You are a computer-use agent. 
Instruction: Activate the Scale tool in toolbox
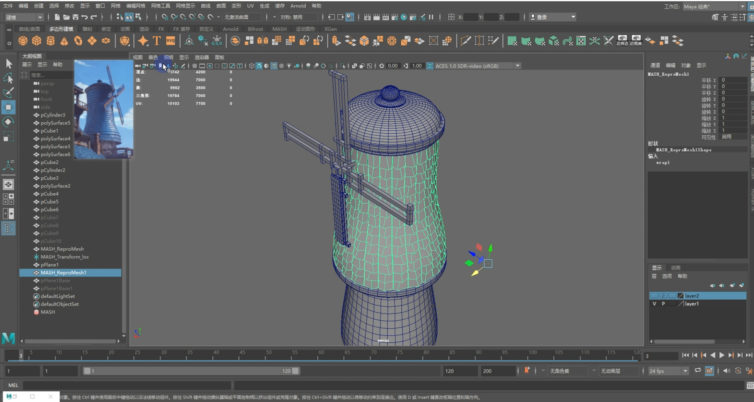tap(8, 136)
